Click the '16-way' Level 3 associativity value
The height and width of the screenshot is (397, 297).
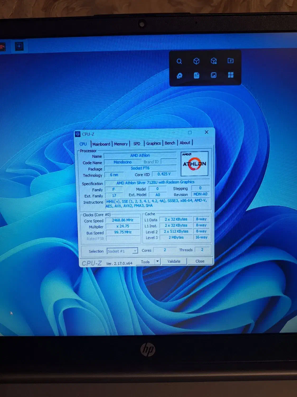[x=201, y=237]
